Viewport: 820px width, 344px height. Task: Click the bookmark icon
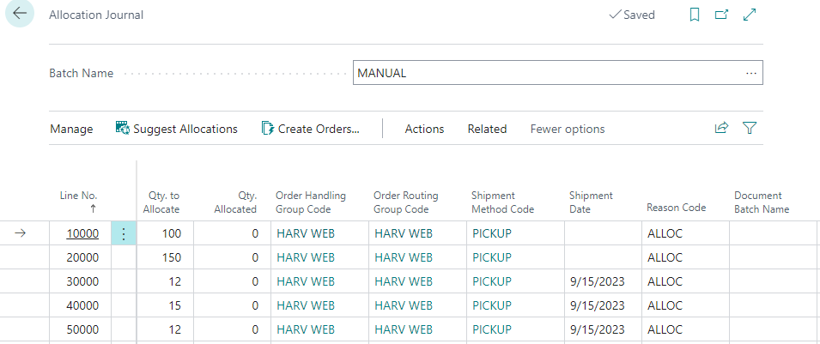click(x=695, y=15)
